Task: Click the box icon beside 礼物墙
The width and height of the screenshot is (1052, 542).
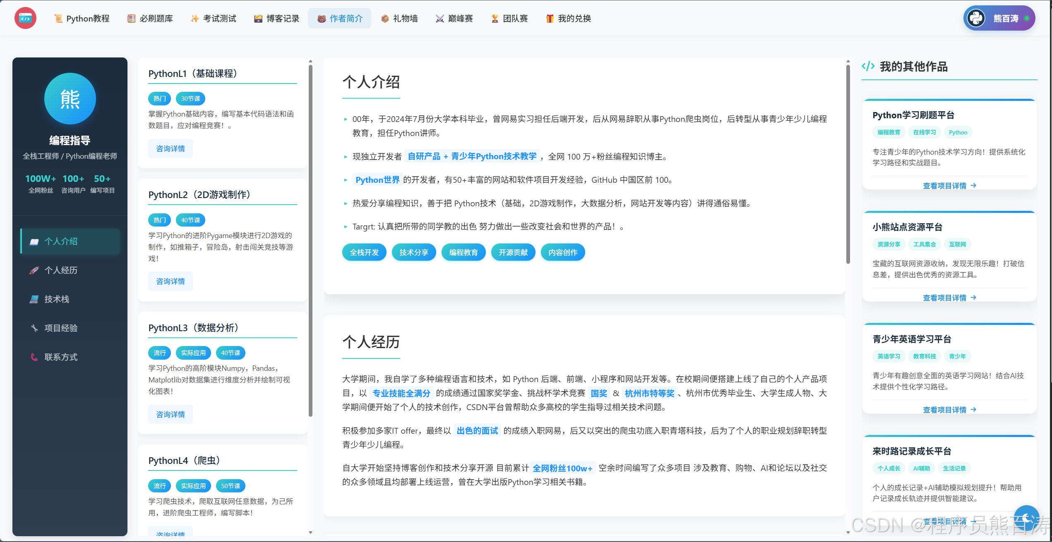Action: (x=385, y=19)
